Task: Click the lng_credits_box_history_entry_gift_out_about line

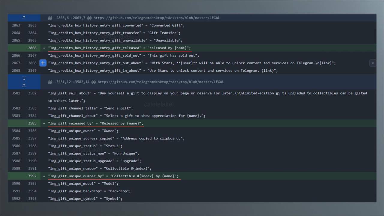Action: (192, 63)
